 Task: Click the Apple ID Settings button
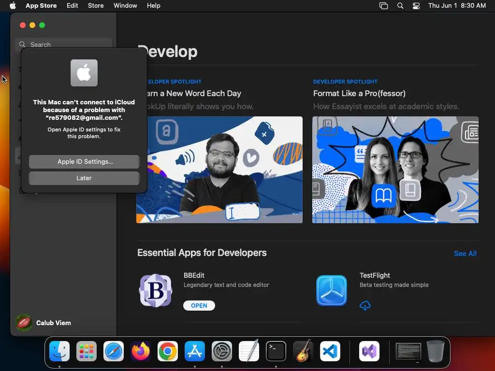(x=84, y=161)
